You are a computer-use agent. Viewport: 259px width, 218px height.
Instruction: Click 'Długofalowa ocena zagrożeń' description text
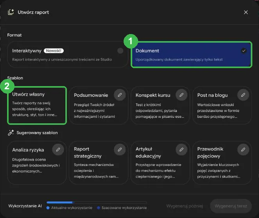point(36,165)
